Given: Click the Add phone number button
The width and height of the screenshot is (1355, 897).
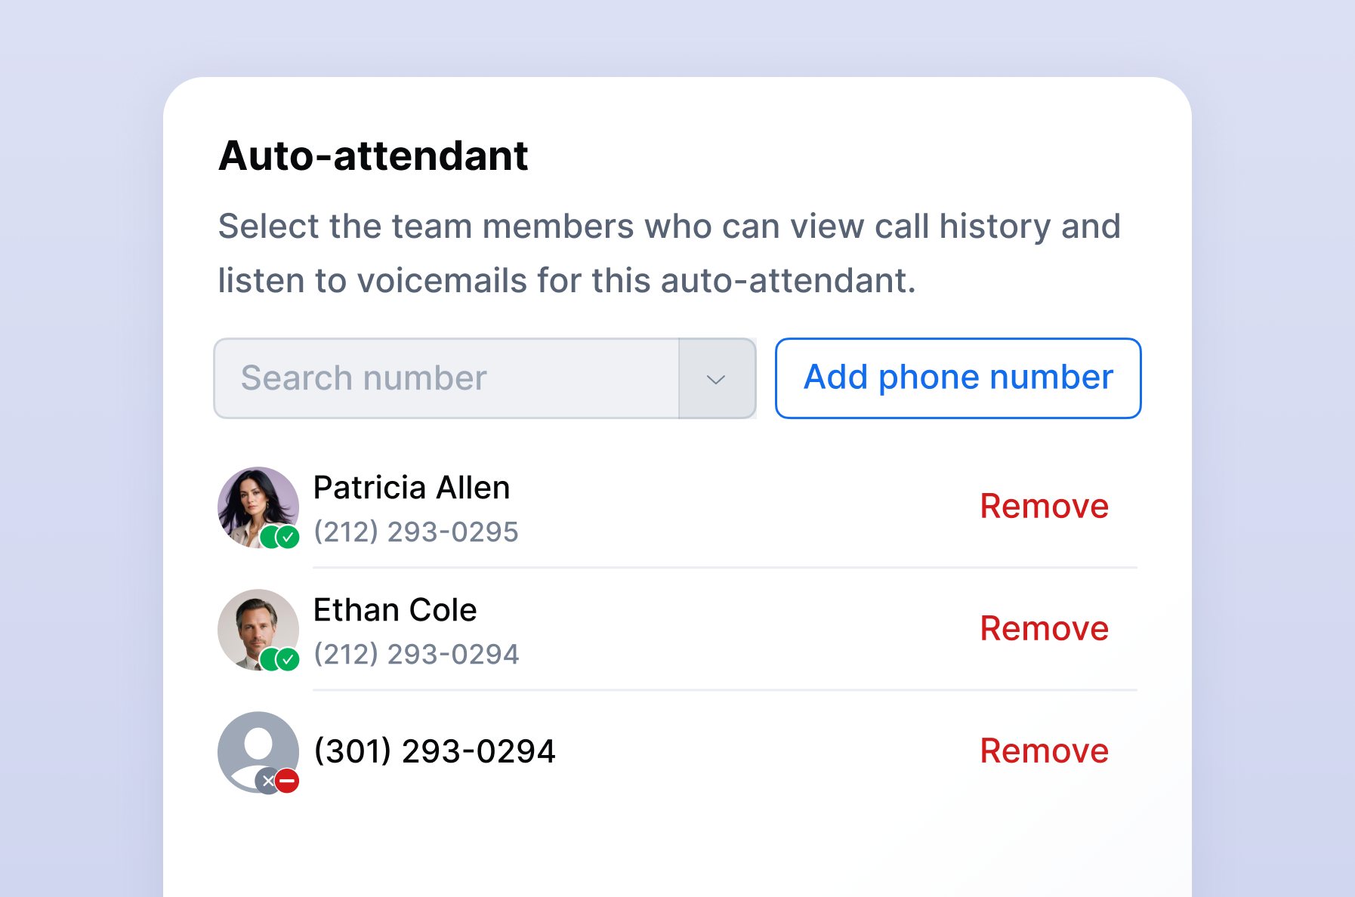Looking at the screenshot, I should click(x=957, y=378).
